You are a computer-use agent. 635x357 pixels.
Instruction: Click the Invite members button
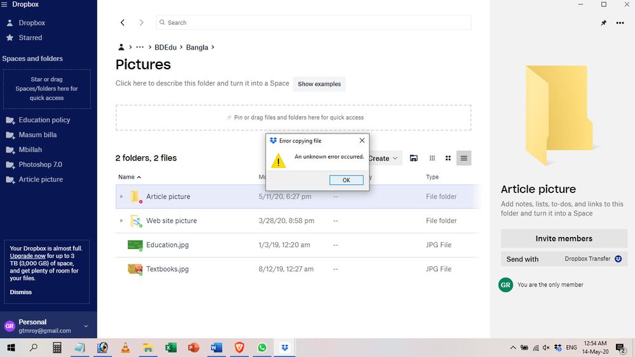tap(564, 239)
